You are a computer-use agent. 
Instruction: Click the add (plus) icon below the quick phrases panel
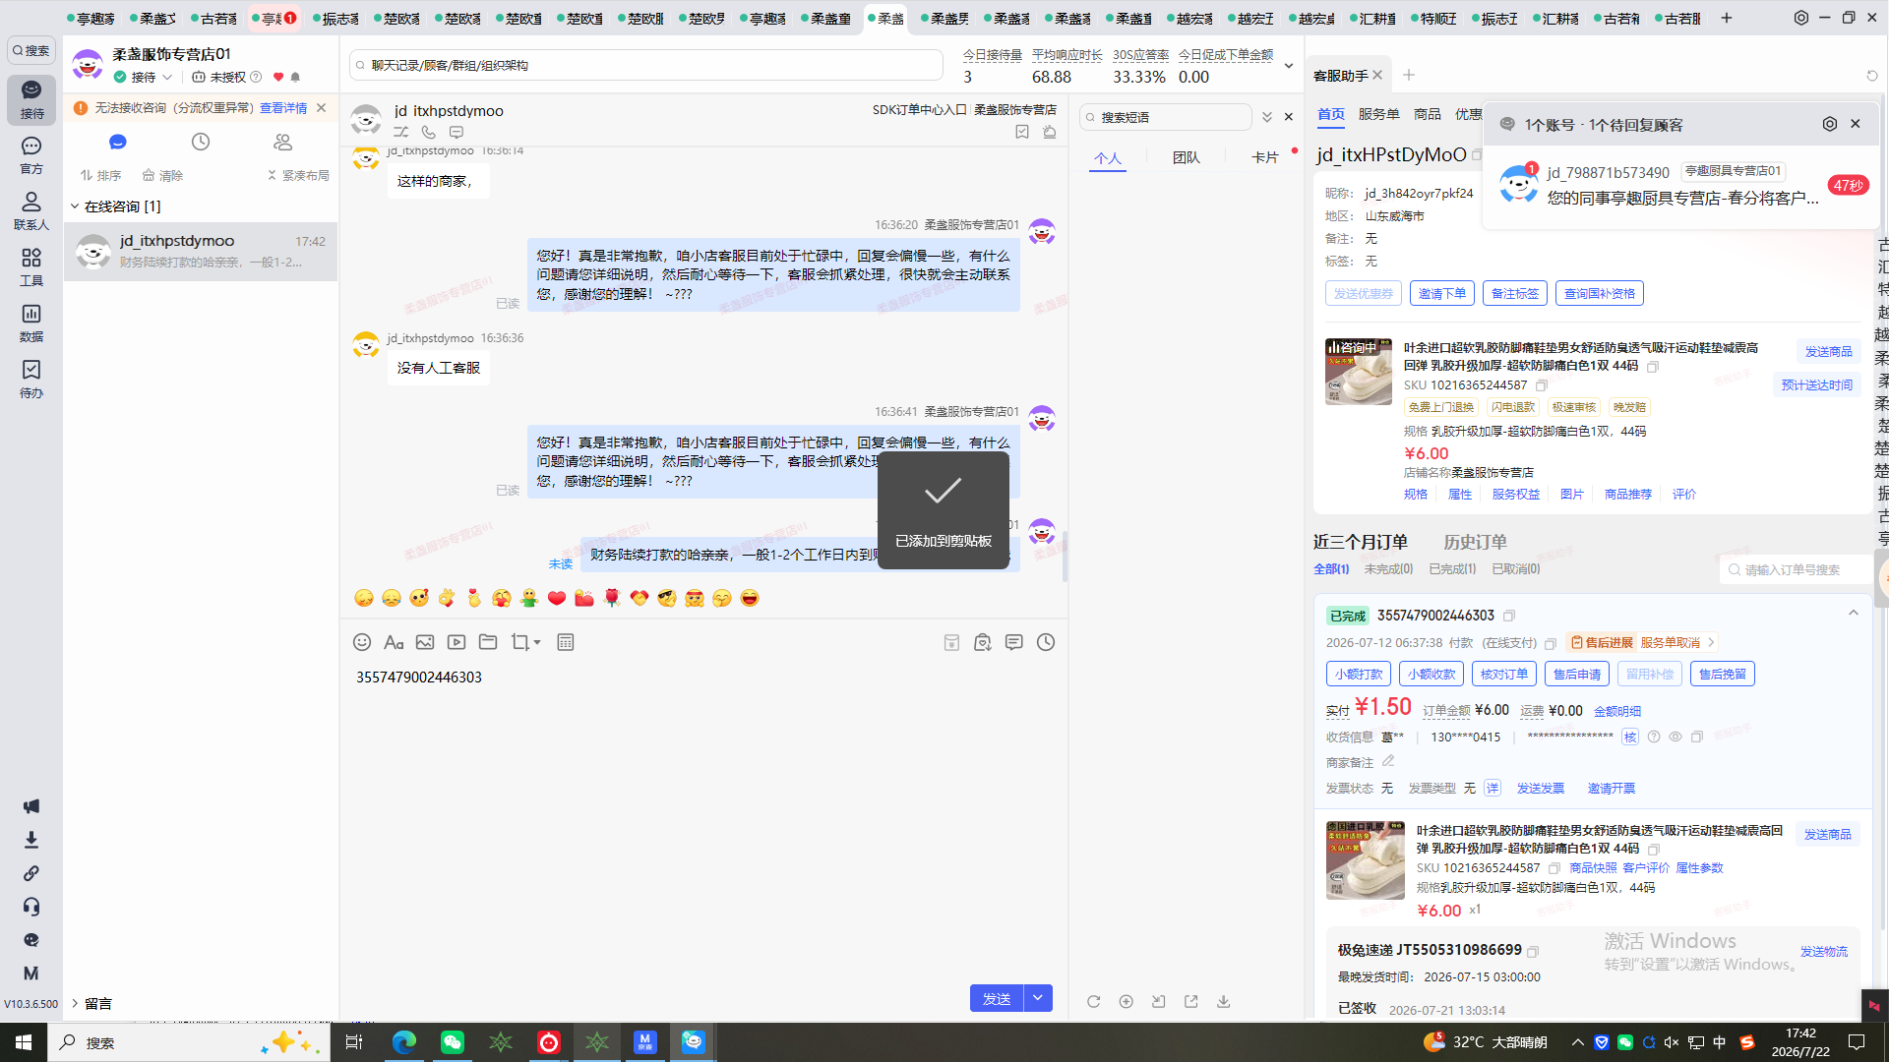(x=1126, y=1001)
